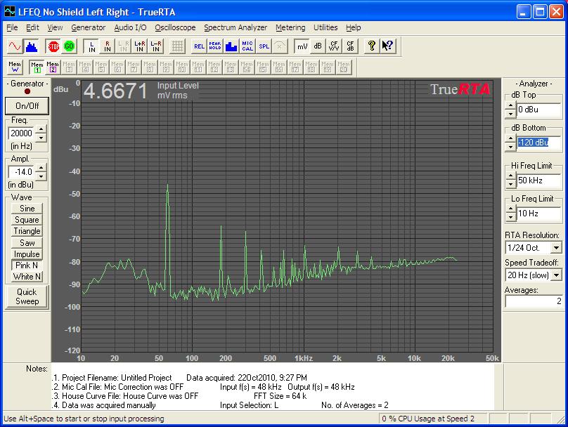Click the red STOP icon

53,46
